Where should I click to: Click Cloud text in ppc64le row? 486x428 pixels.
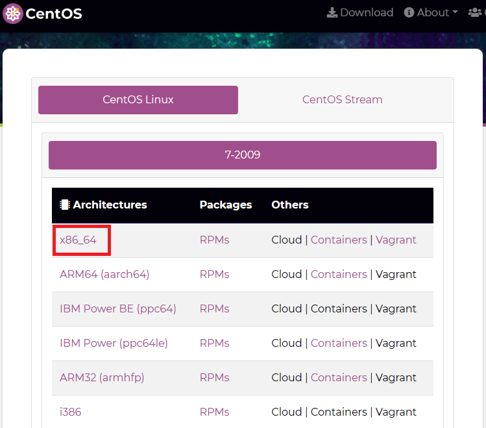tap(287, 344)
